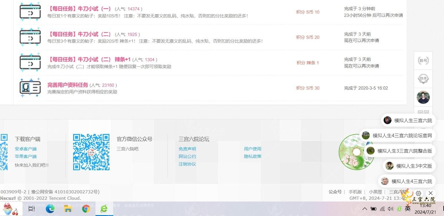The image size is (444, 216).
Task: Click the 积分 S币 20 reward text
Action: click(x=308, y=37)
